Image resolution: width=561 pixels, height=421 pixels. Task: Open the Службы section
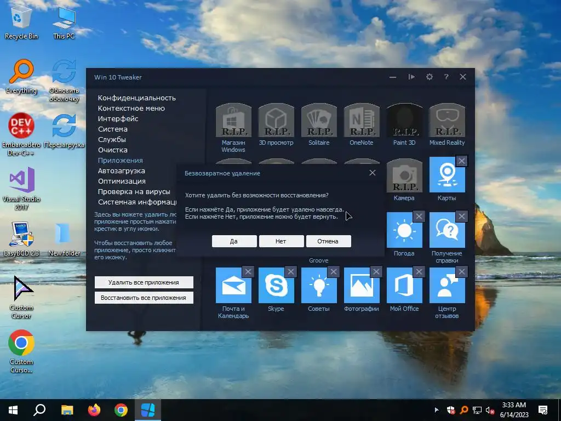tap(112, 139)
